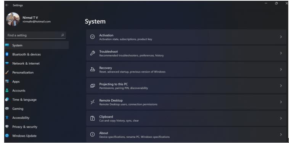Click the Windows Update refresh icon
Screen dimensions: 289x143
7,136
